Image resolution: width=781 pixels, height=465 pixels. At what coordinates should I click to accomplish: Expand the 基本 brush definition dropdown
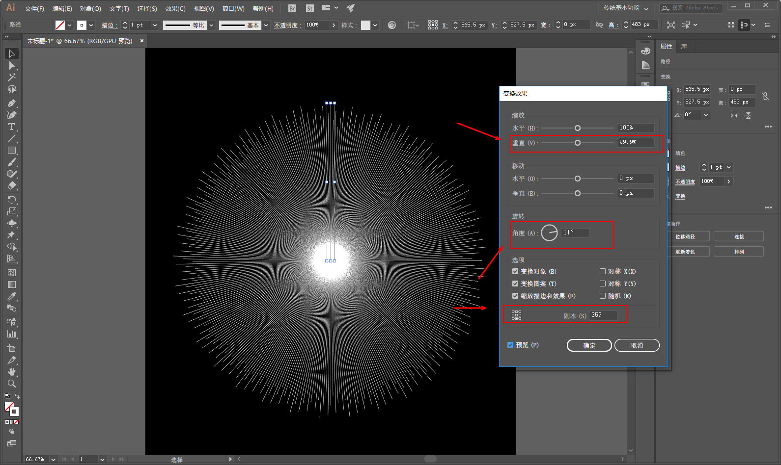[x=266, y=25]
